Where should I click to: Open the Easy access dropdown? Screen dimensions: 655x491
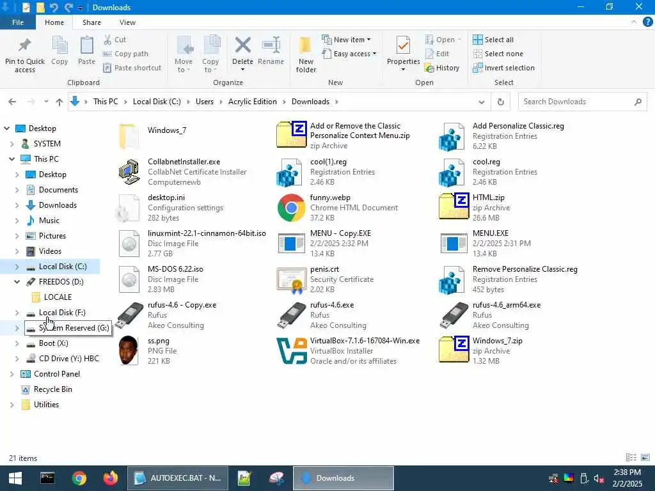(349, 54)
